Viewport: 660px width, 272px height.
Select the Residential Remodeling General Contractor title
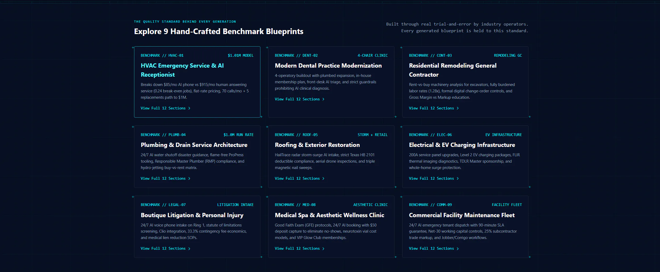tap(453, 70)
